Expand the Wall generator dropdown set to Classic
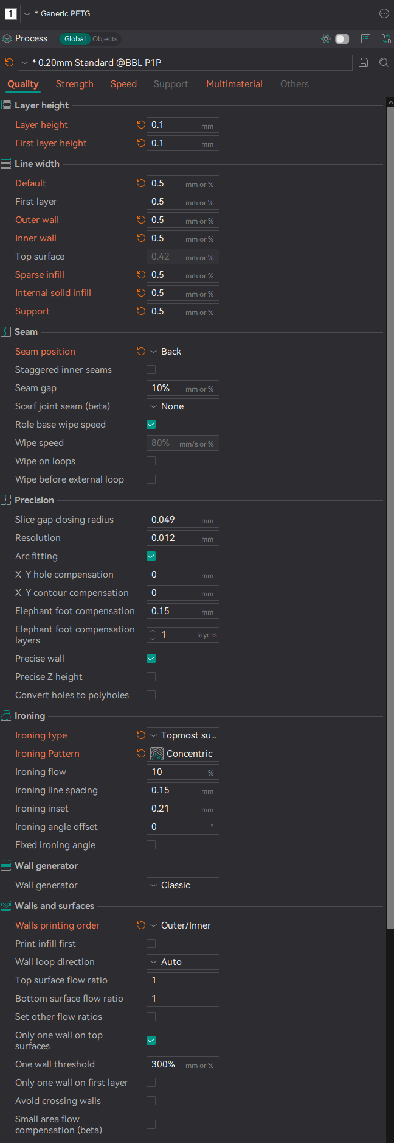Viewport: 394px width, 1143px height. 183,885
